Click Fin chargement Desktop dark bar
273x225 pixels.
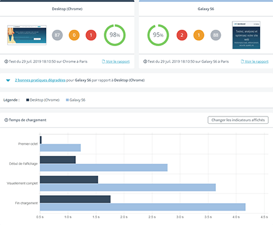point(75,199)
